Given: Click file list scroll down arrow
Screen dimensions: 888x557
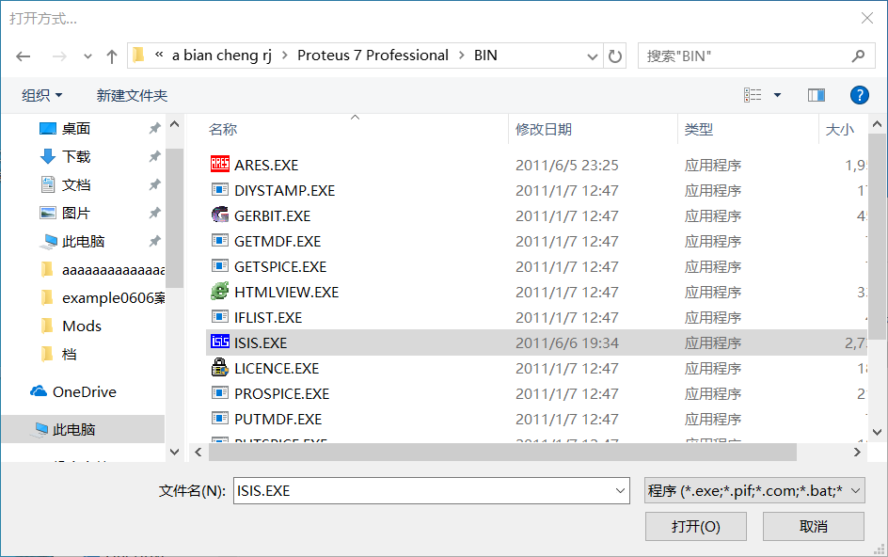Looking at the screenshot, I should (x=877, y=433).
